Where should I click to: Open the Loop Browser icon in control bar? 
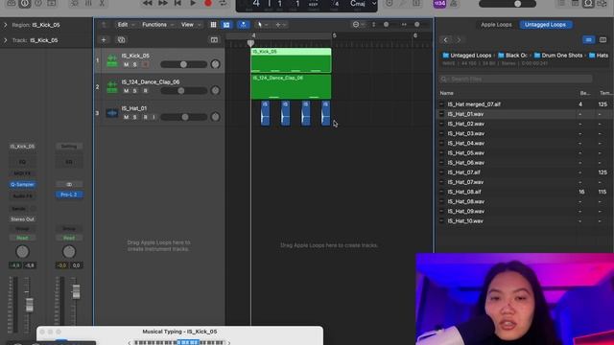click(588, 3)
